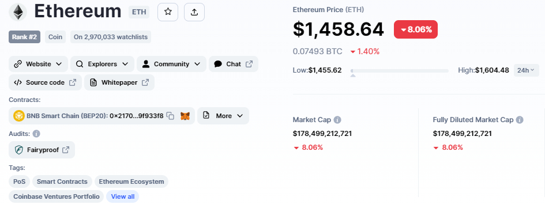Viewport: 545px width, 212px height.
Task: Click the share upload icon
Action: tap(194, 12)
